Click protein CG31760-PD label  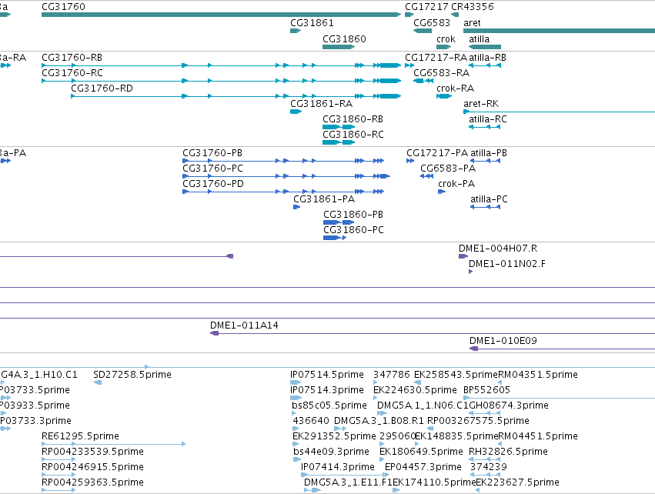coord(213,184)
